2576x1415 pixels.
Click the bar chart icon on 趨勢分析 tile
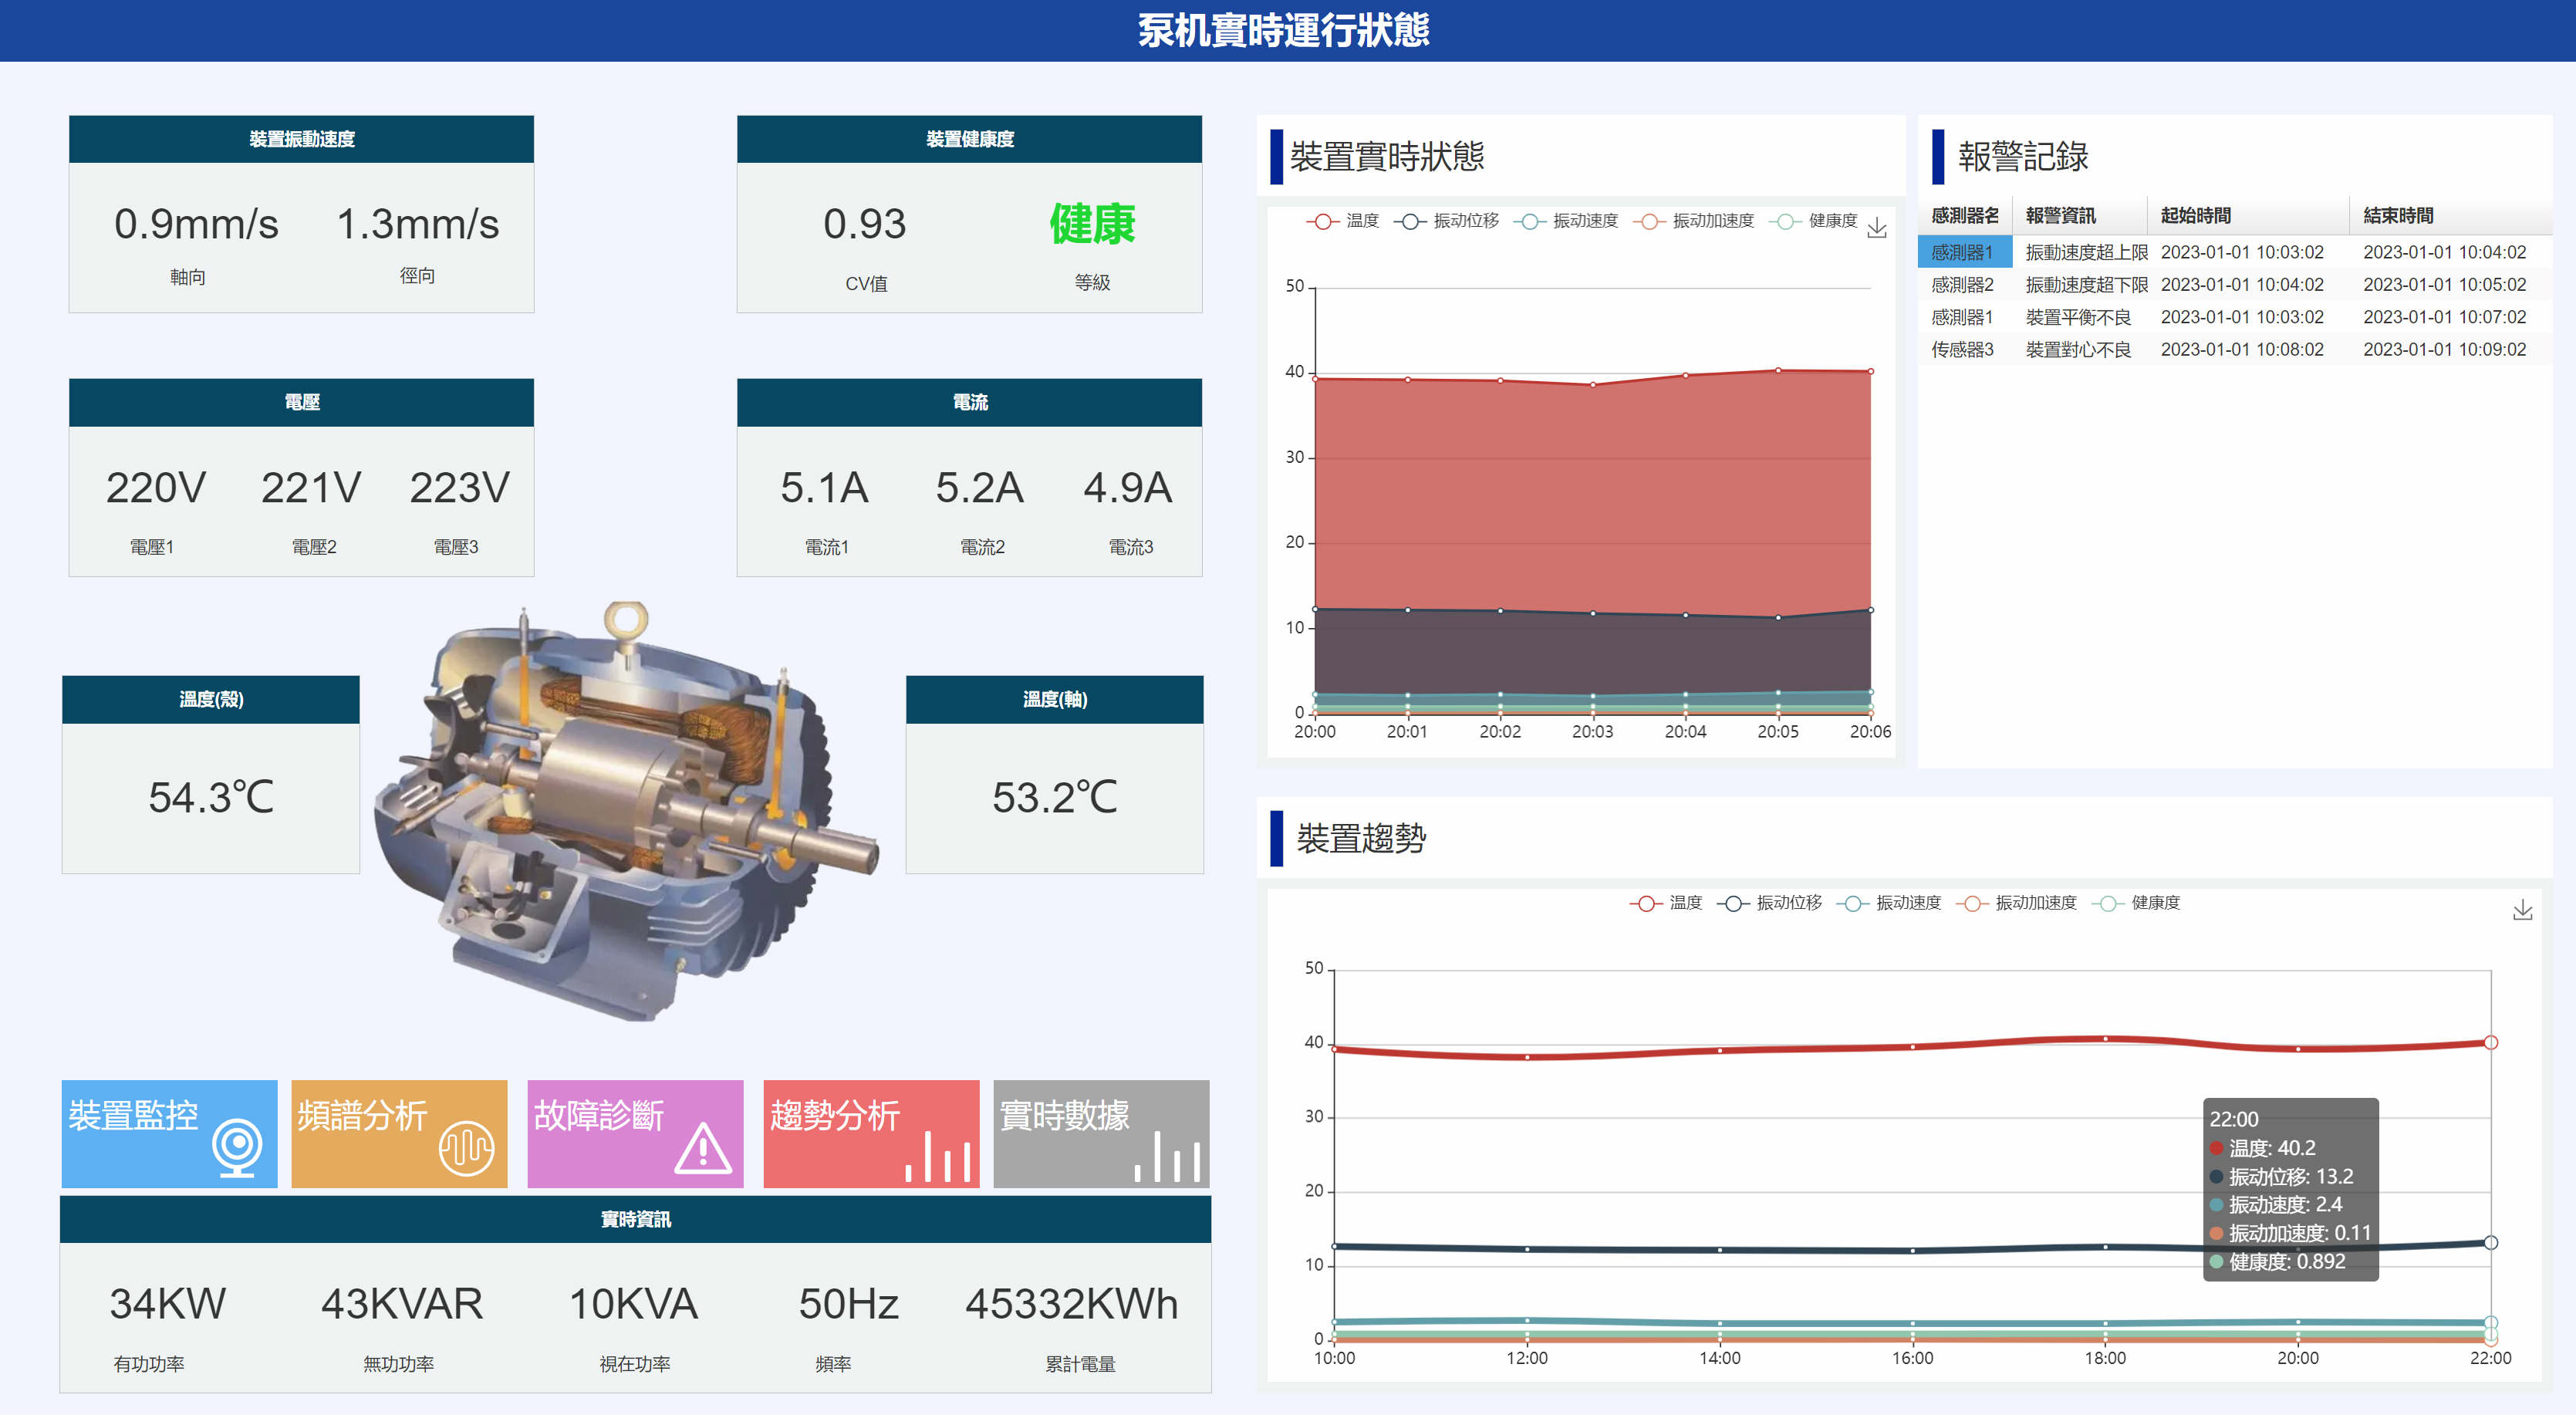click(x=938, y=1156)
